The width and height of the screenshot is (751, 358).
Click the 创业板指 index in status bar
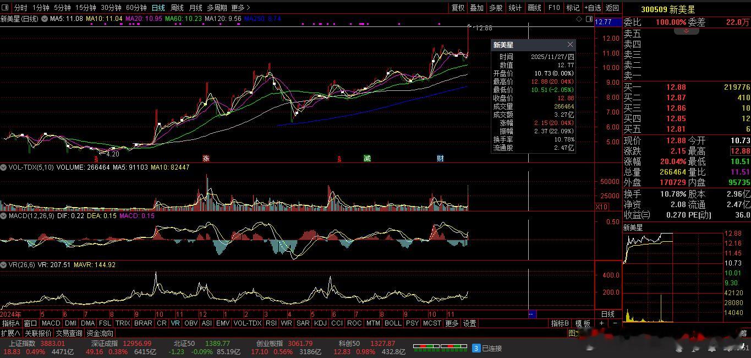tap(269, 344)
